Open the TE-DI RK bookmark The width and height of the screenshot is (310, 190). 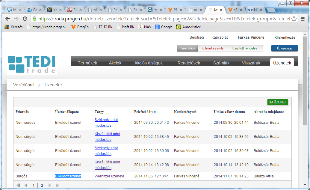(x=103, y=27)
